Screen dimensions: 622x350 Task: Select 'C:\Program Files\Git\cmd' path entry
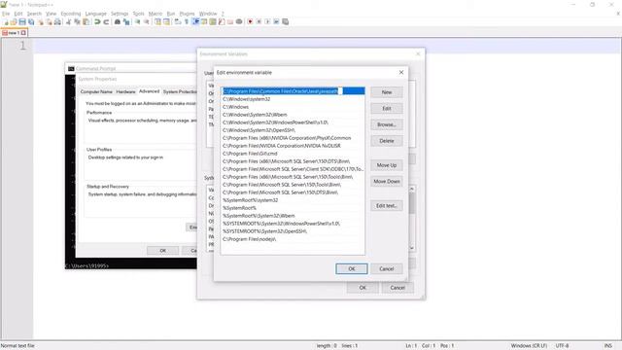coord(293,154)
